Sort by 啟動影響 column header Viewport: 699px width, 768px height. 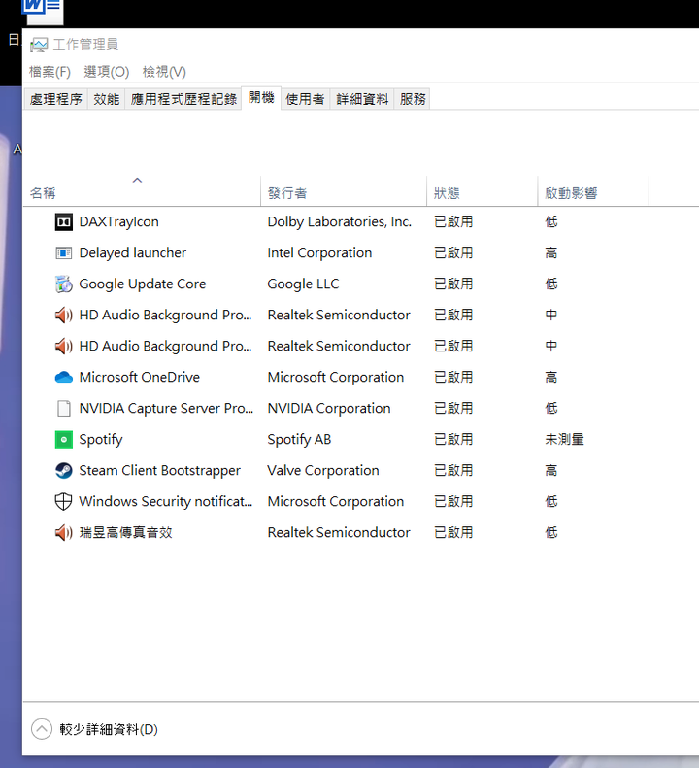click(x=593, y=191)
